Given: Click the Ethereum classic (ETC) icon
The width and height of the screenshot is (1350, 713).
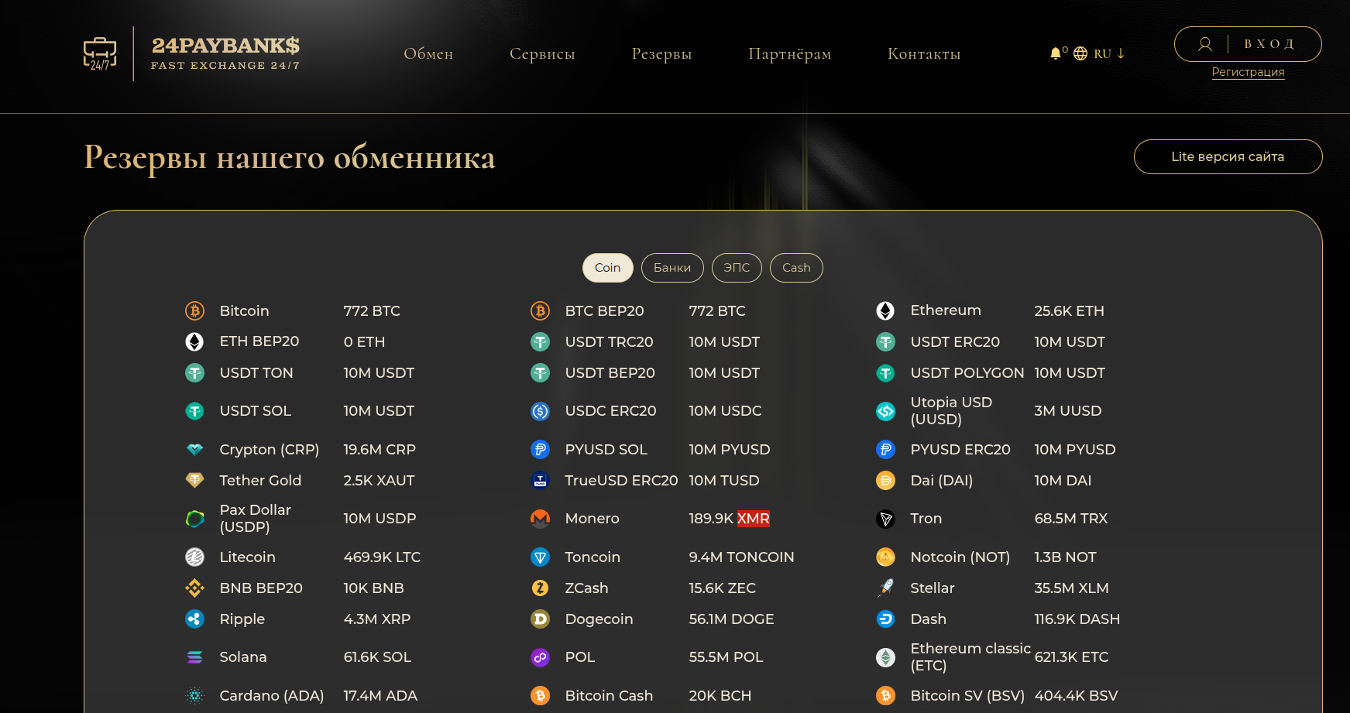Looking at the screenshot, I should (885, 657).
